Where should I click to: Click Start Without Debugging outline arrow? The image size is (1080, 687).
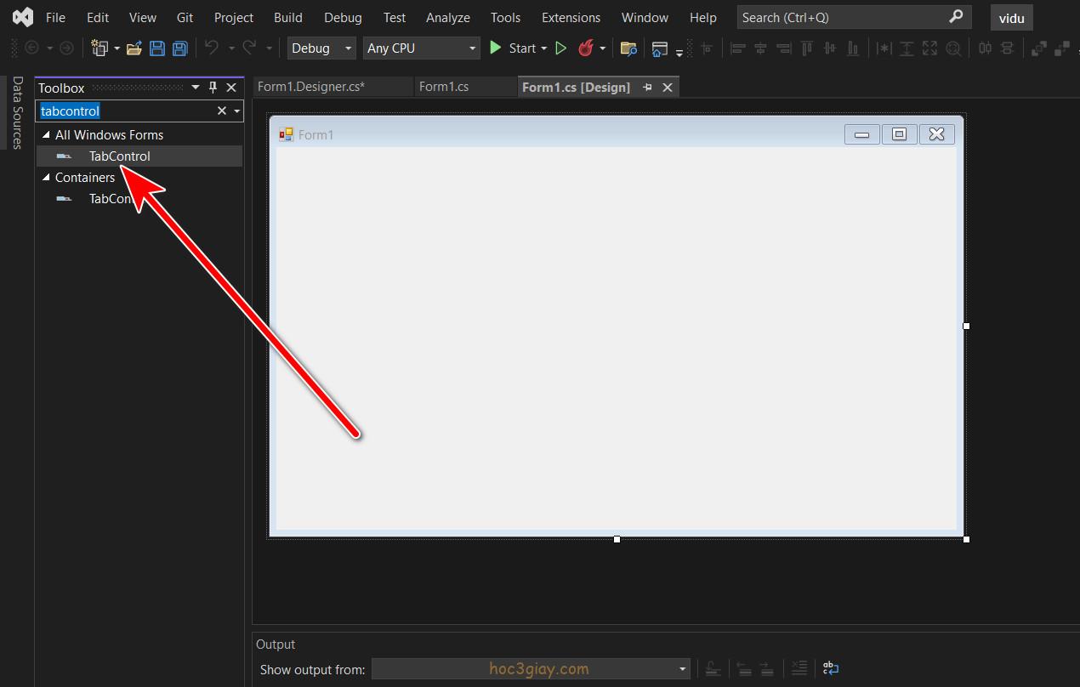tap(560, 48)
